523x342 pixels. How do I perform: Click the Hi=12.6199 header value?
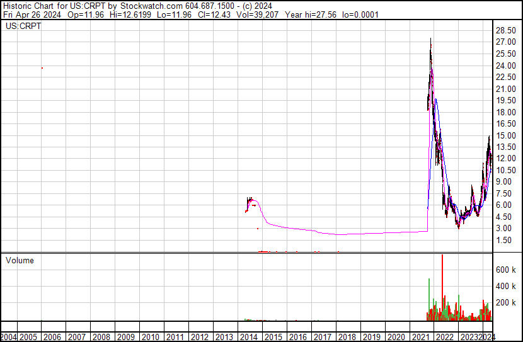[131, 14]
